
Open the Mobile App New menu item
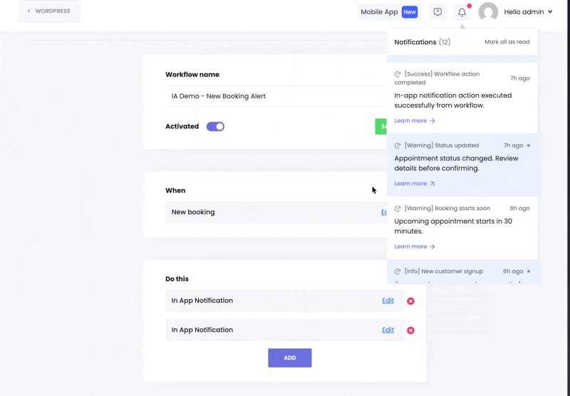pyautogui.click(x=389, y=12)
